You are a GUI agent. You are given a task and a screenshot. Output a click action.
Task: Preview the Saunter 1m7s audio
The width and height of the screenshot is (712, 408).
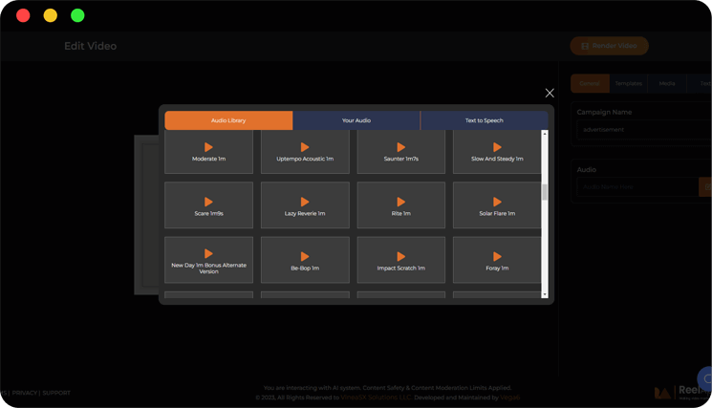tap(400, 148)
